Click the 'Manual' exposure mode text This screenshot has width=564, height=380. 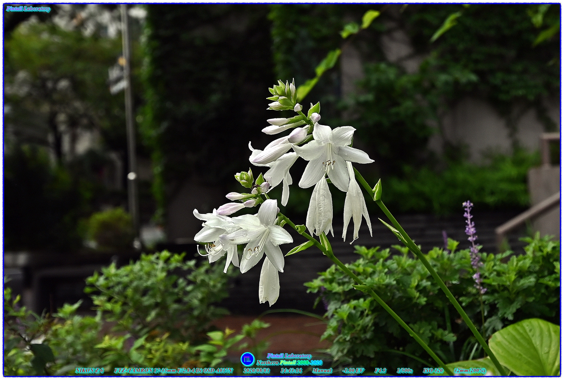coord(322,370)
